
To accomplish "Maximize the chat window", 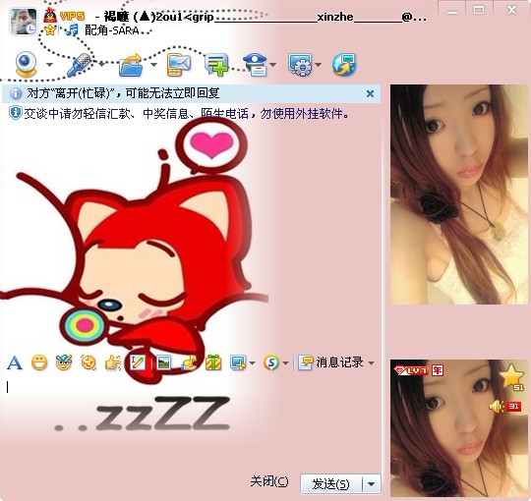I will (x=479, y=10).
